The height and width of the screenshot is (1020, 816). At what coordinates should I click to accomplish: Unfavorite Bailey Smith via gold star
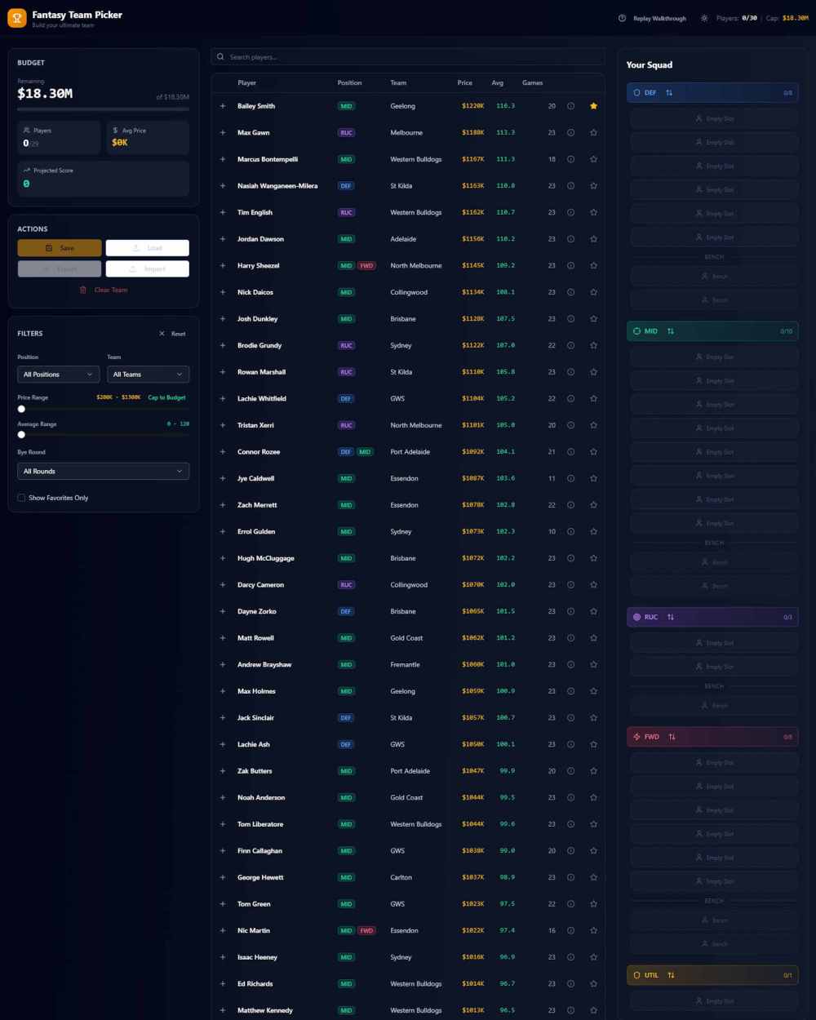(593, 106)
